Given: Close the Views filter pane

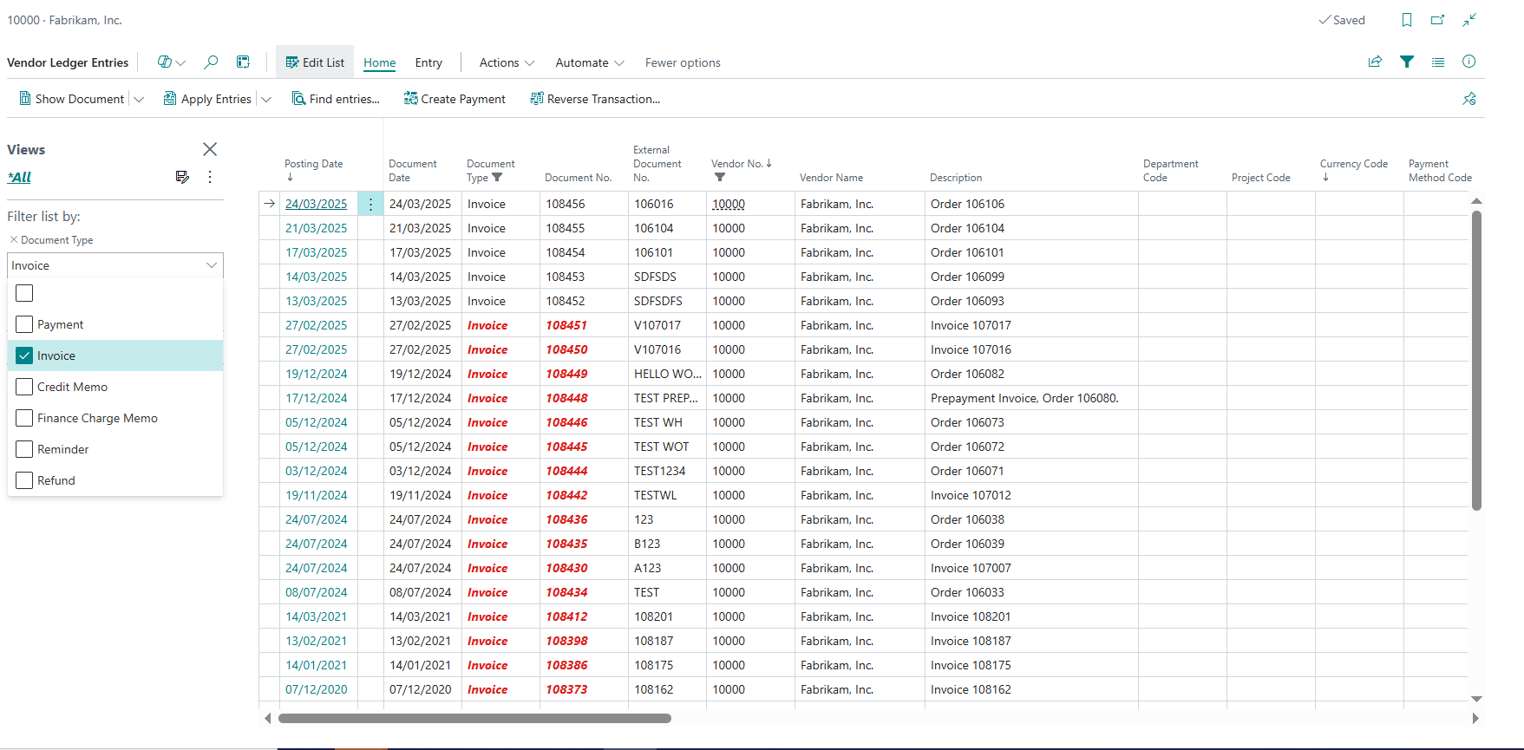Looking at the screenshot, I should pyautogui.click(x=210, y=149).
